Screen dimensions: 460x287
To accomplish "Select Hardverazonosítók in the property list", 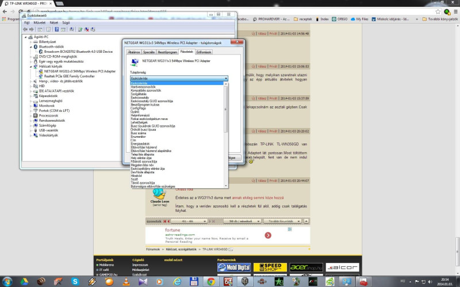I will (x=177, y=87).
